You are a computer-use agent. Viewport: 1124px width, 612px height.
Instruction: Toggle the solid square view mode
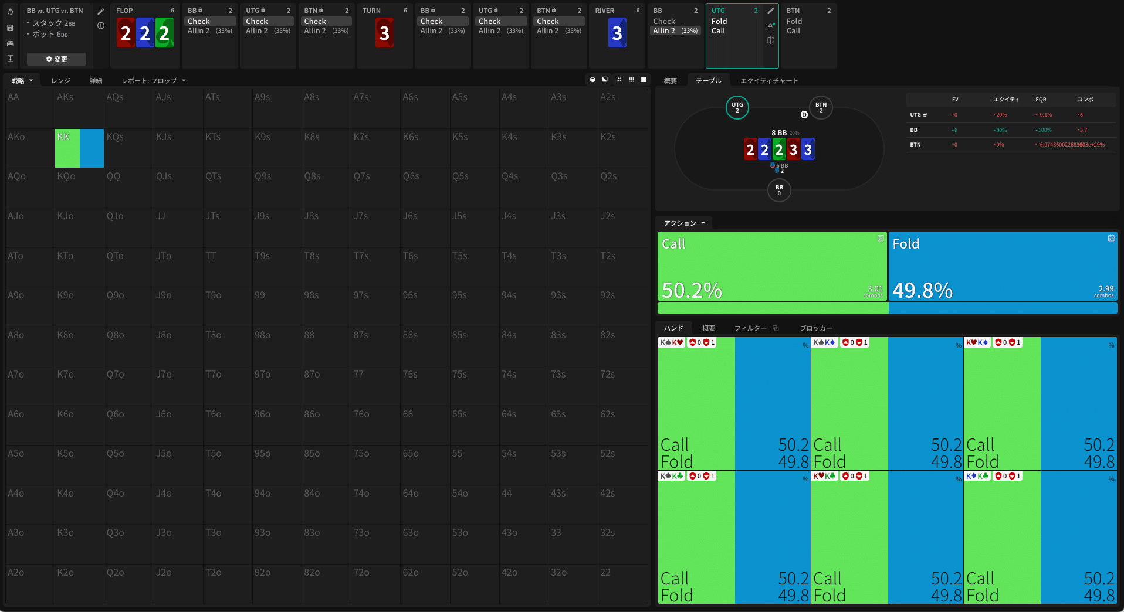pos(644,80)
